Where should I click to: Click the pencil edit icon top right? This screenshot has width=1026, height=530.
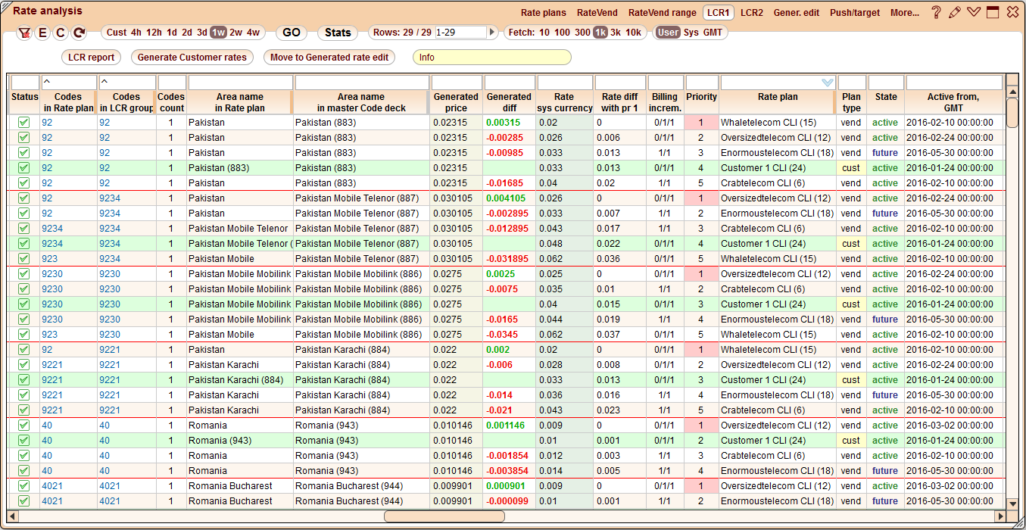pyautogui.click(x=955, y=11)
